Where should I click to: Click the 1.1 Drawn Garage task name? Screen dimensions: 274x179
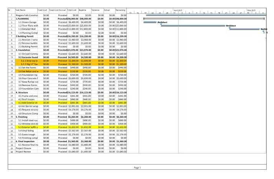click(x=27, y=22)
